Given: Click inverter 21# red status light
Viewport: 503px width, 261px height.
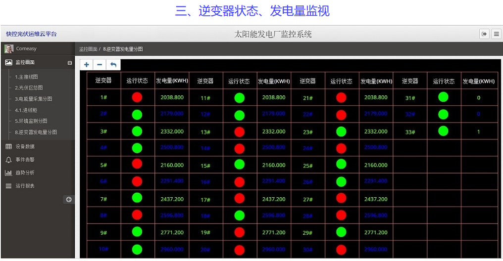Looking at the screenshot, I should point(341,98).
